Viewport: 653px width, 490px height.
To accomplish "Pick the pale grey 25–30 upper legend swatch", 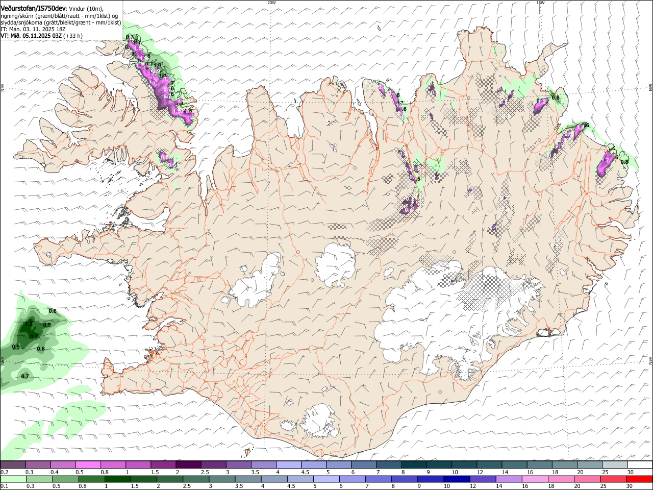I will [x=615, y=465].
